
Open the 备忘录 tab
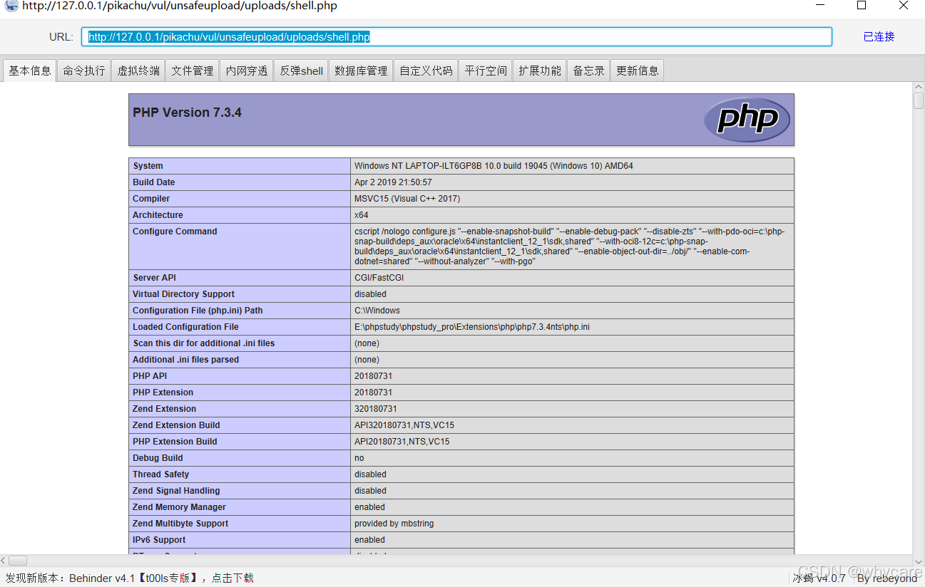point(589,71)
